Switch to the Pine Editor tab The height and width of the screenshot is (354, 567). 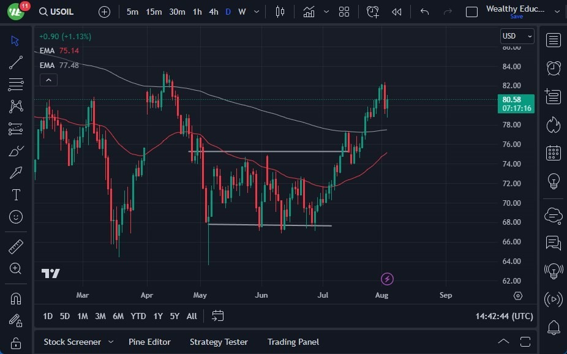[x=149, y=342]
